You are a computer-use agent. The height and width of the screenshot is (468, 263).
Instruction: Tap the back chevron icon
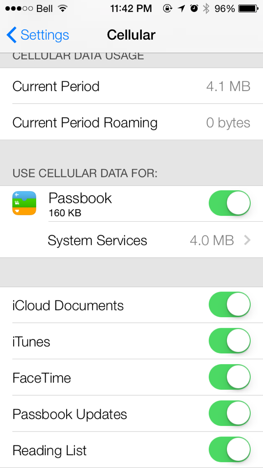point(11,35)
